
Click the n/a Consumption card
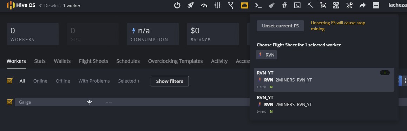click(x=153, y=34)
